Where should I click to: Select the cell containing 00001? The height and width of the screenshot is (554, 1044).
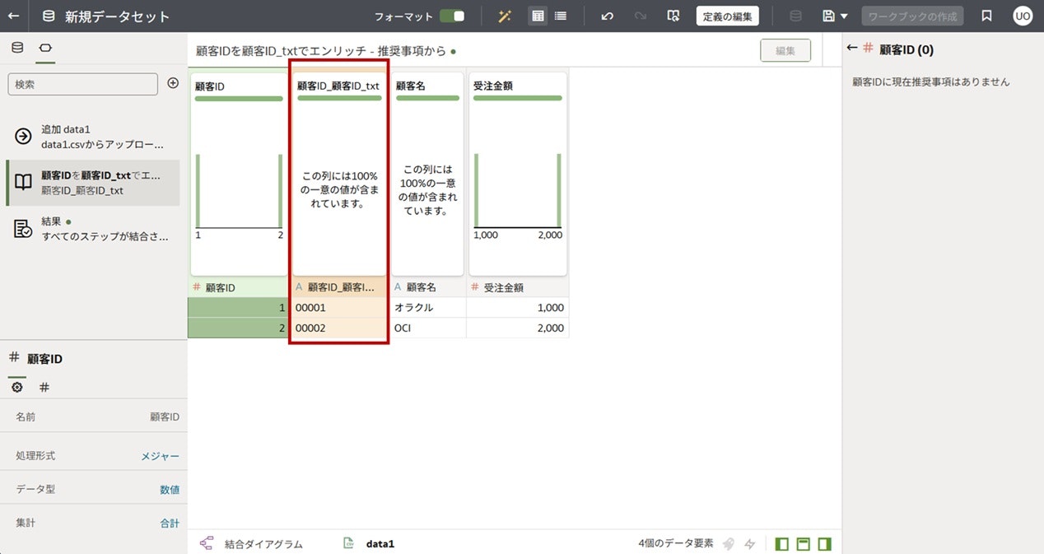click(x=339, y=307)
